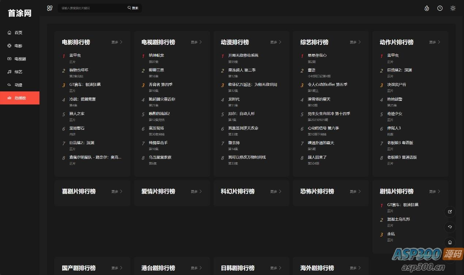
Task: Open the grid menu icon beside search box
Action: pyautogui.click(x=50, y=8)
